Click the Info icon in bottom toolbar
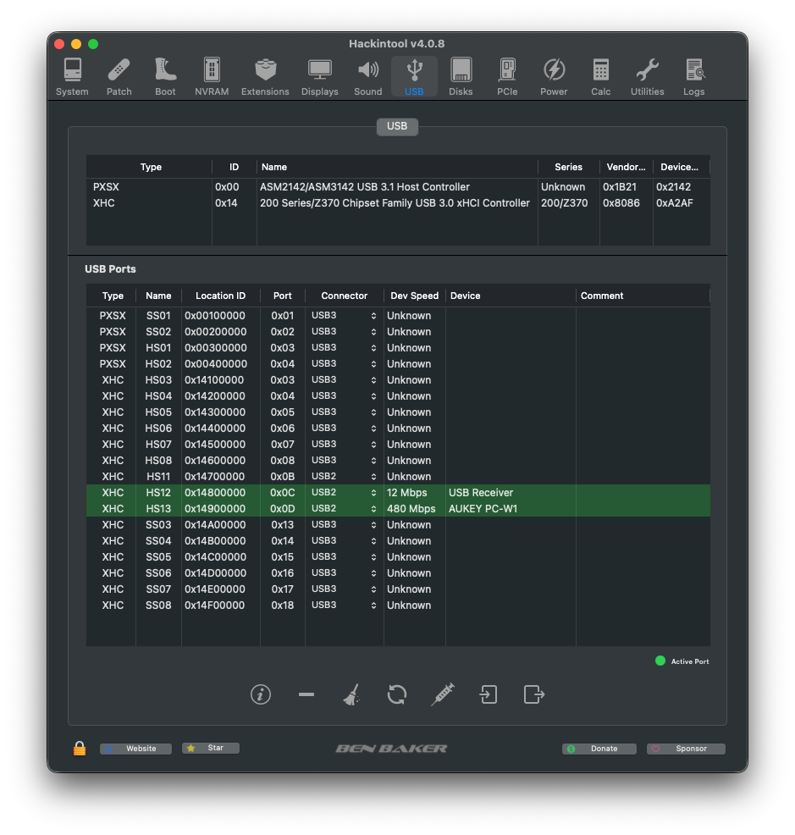This screenshot has height=835, width=795. tap(261, 695)
